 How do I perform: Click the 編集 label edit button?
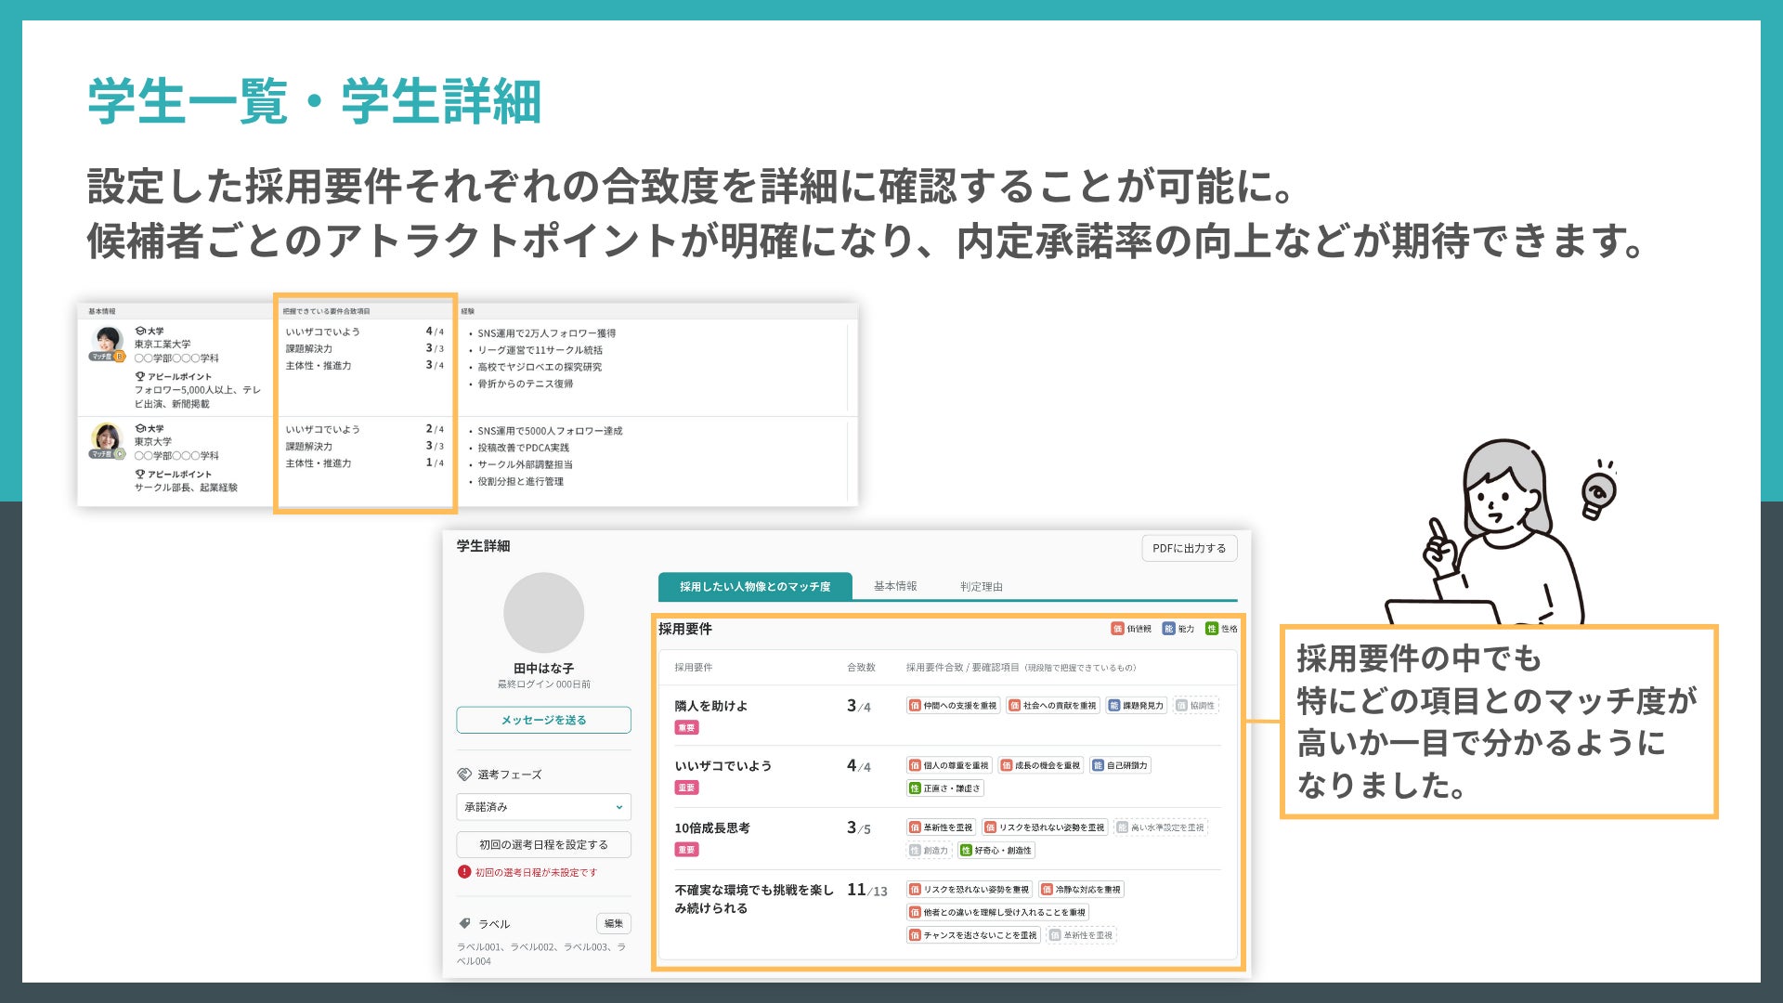[x=613, y=923]
